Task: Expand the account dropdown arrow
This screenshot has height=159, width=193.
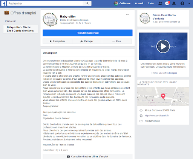Action: tap(189, 3)
